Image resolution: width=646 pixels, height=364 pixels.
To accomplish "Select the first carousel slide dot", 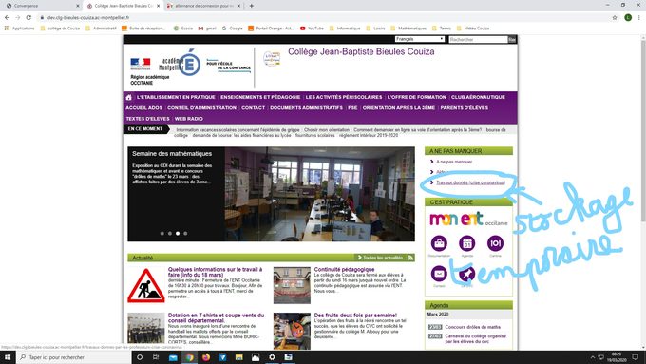I will (161, 234).
